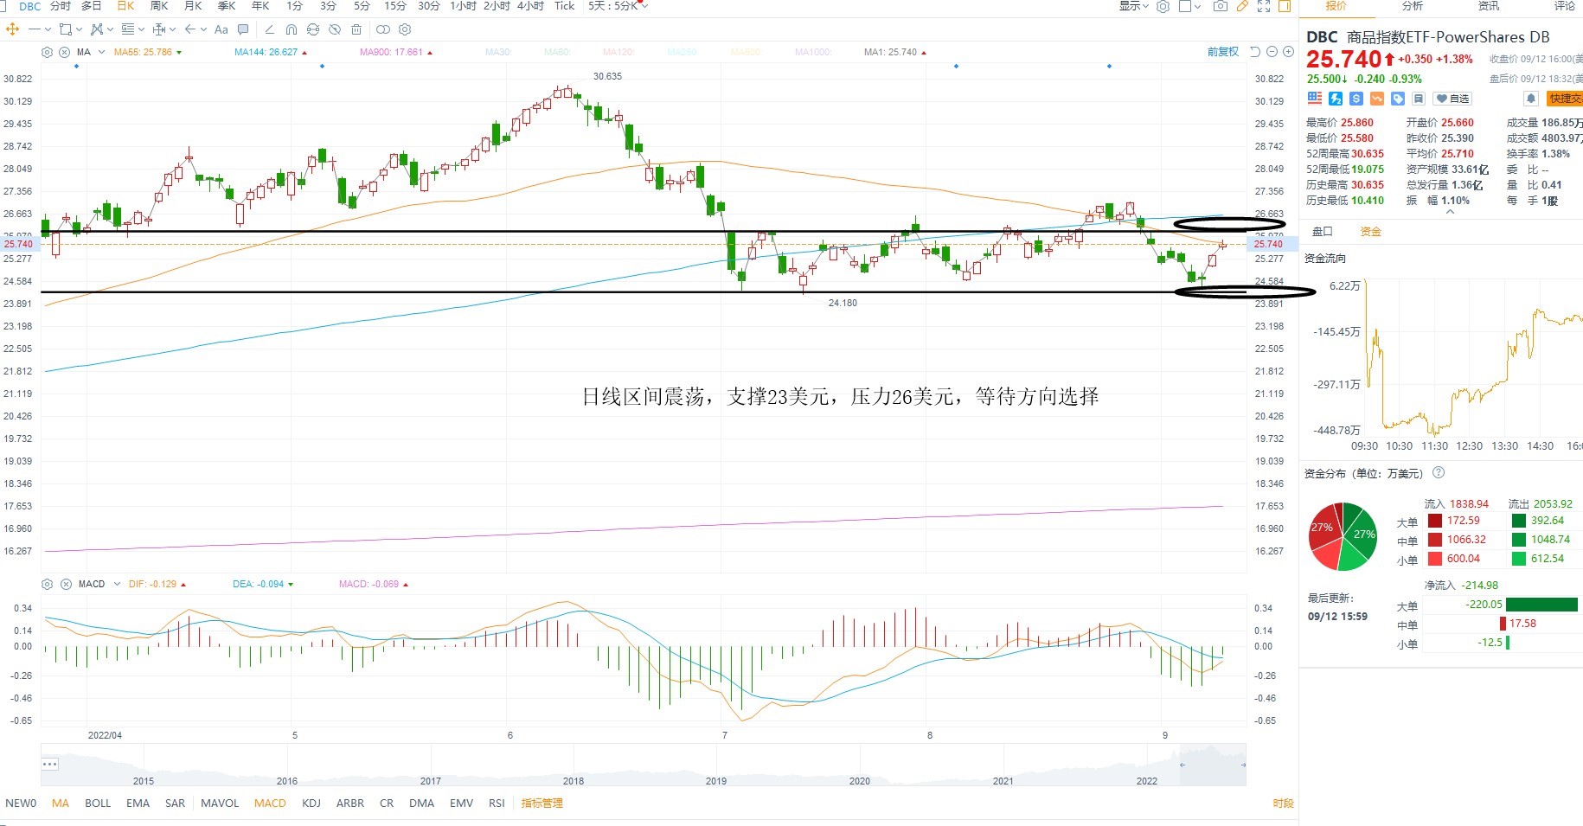Select the Fibonacci lines tool
Image resolution: width=1583 pixels, height=826 pixels.
[x=128, y=29]
